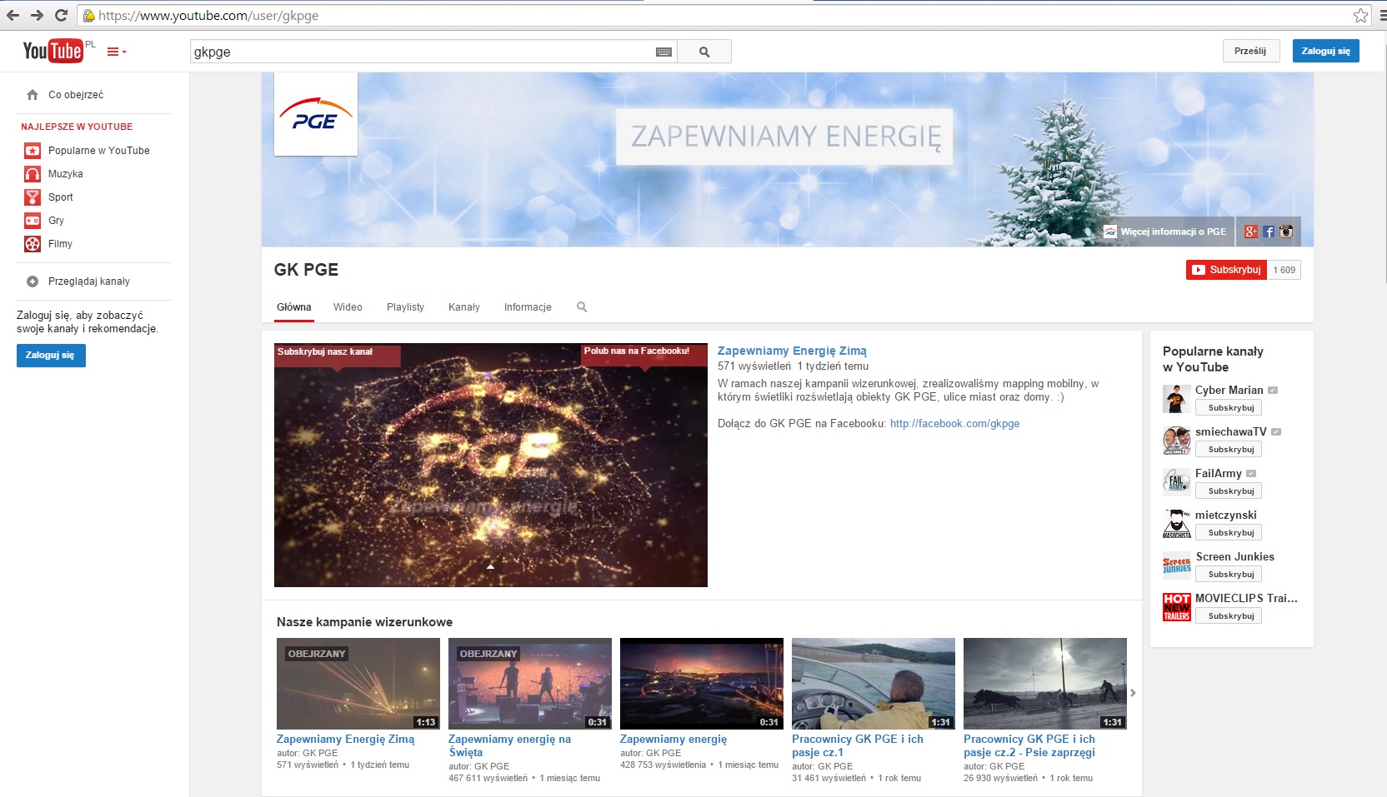
Task: Bookmark the page with the star icon
Action: pyautogui.click(x=1361, y=15)
